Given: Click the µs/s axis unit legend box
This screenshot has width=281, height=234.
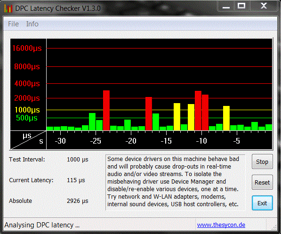Looking at the screenshot, I should pyautogui.click(x=28, y=140).
